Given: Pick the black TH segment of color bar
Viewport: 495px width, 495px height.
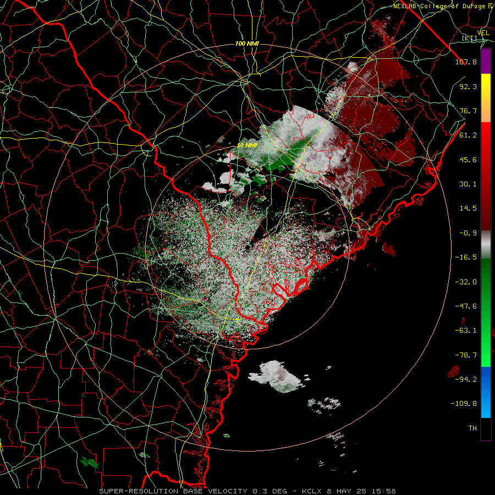Looking at the screenshot, I should 486,429.
